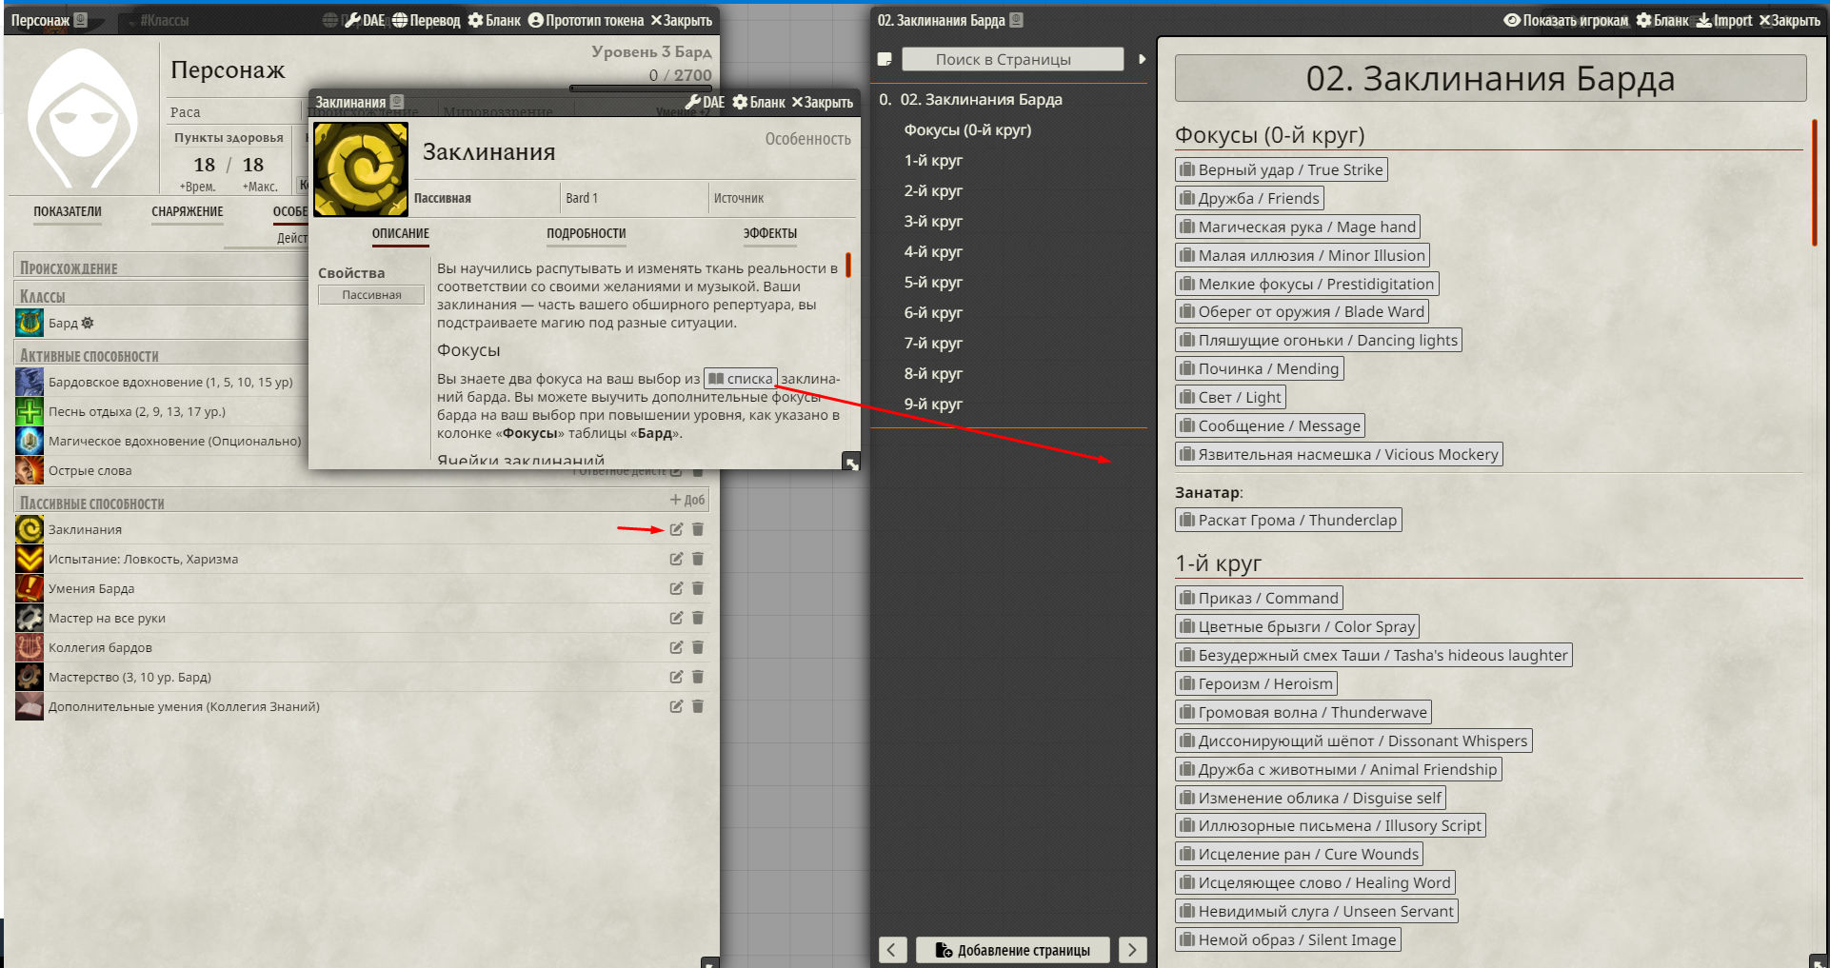Open Исцеляющее слово / Healing Word
Image resolution: width=1830 pixels, height=968 pixels.
tap(1316, 882)
